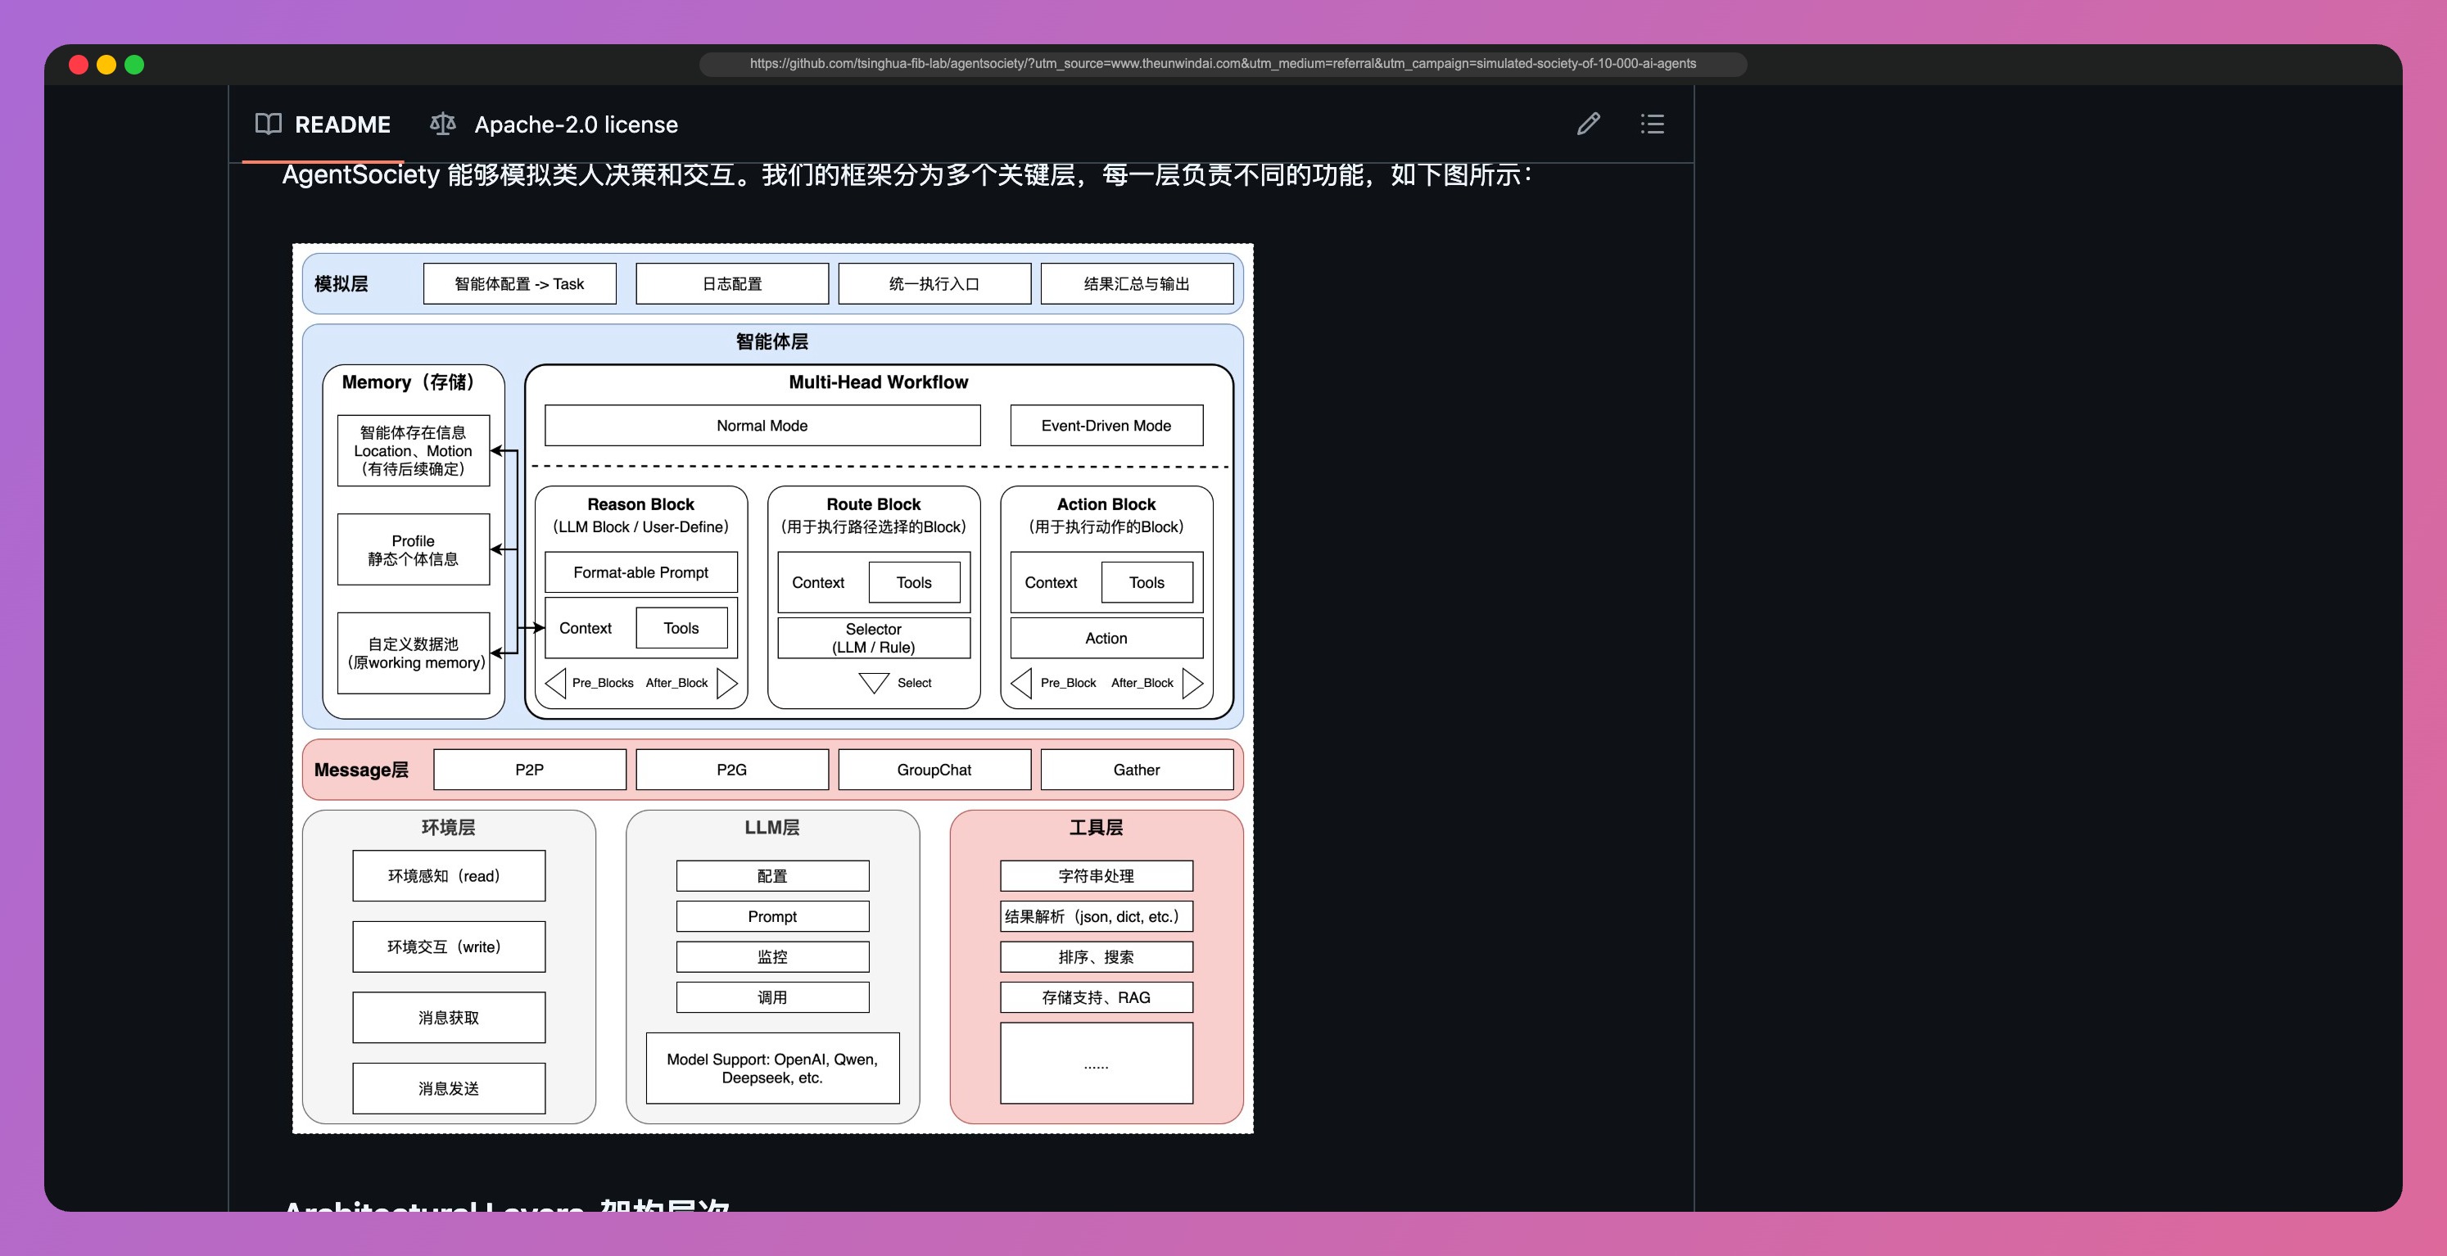This screenshot has width=2447, height=1256.
Task: Click the 'Event-Driven Mode' box
Action: [1106, 426]
